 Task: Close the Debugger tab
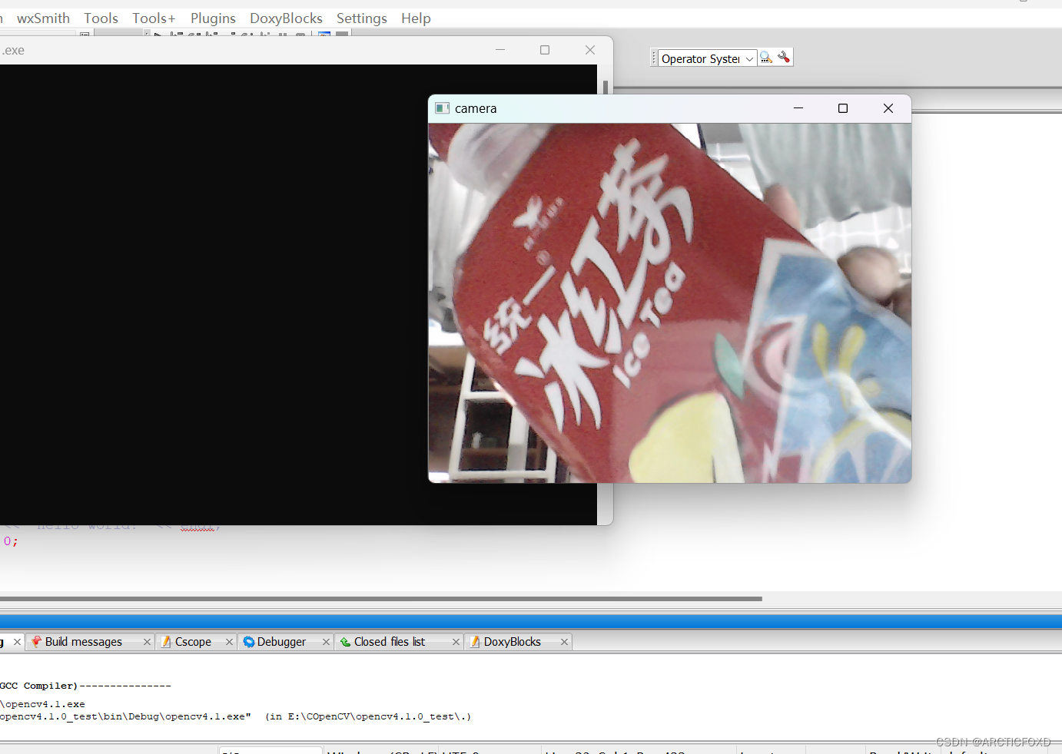pyautogui.click(x=326, y=642)
